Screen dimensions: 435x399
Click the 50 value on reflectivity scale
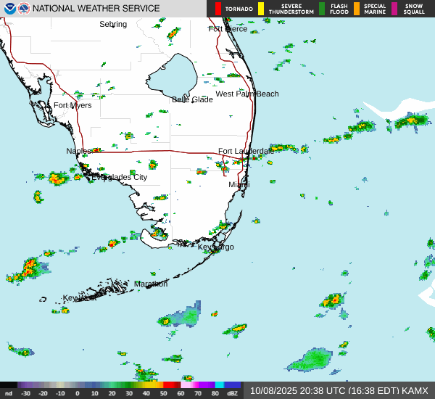165,393
